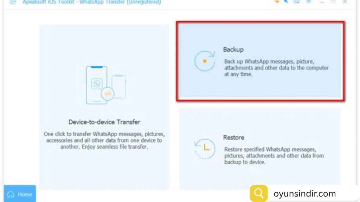360x202 pixels.
Task: Open the hamburger menu in title bar
Action: [309, 2]
